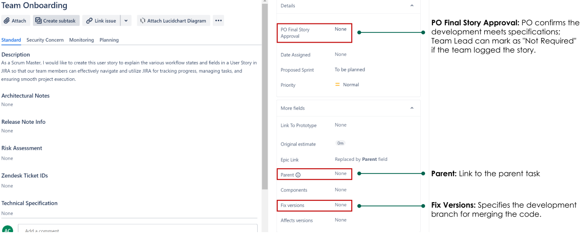Edit the PO Final Story Approval value

point(340,29)
